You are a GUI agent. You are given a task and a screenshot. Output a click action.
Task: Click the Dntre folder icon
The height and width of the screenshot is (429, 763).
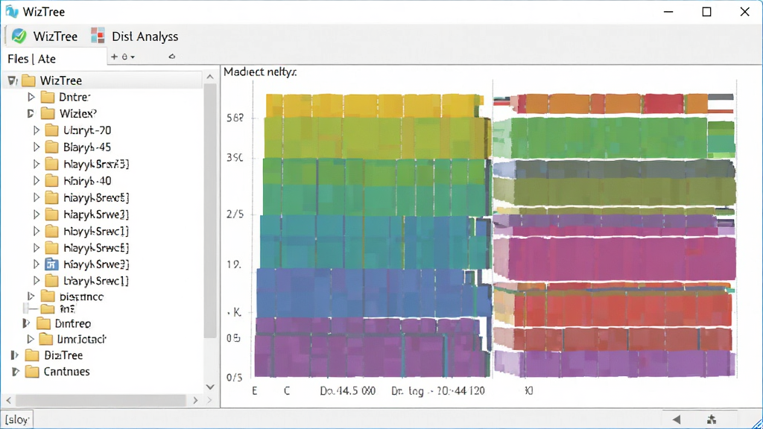pos(47,97)
